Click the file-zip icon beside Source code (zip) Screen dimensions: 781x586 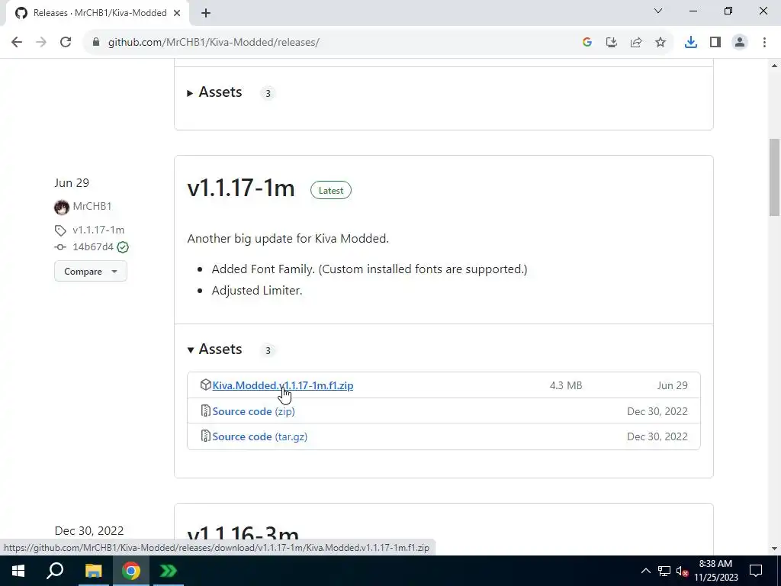pyautogui.click(x=205, y=411)
